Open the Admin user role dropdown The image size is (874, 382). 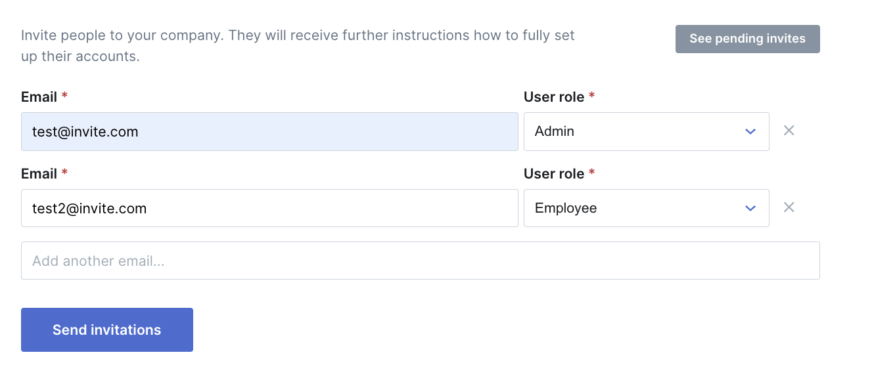pos(646,131)
